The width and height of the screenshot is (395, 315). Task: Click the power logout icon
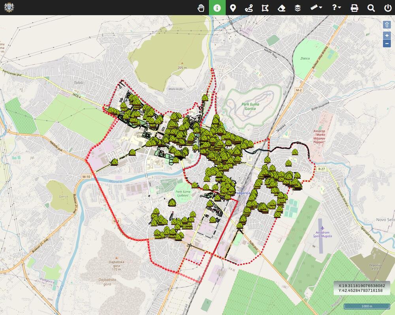(387, 8)
